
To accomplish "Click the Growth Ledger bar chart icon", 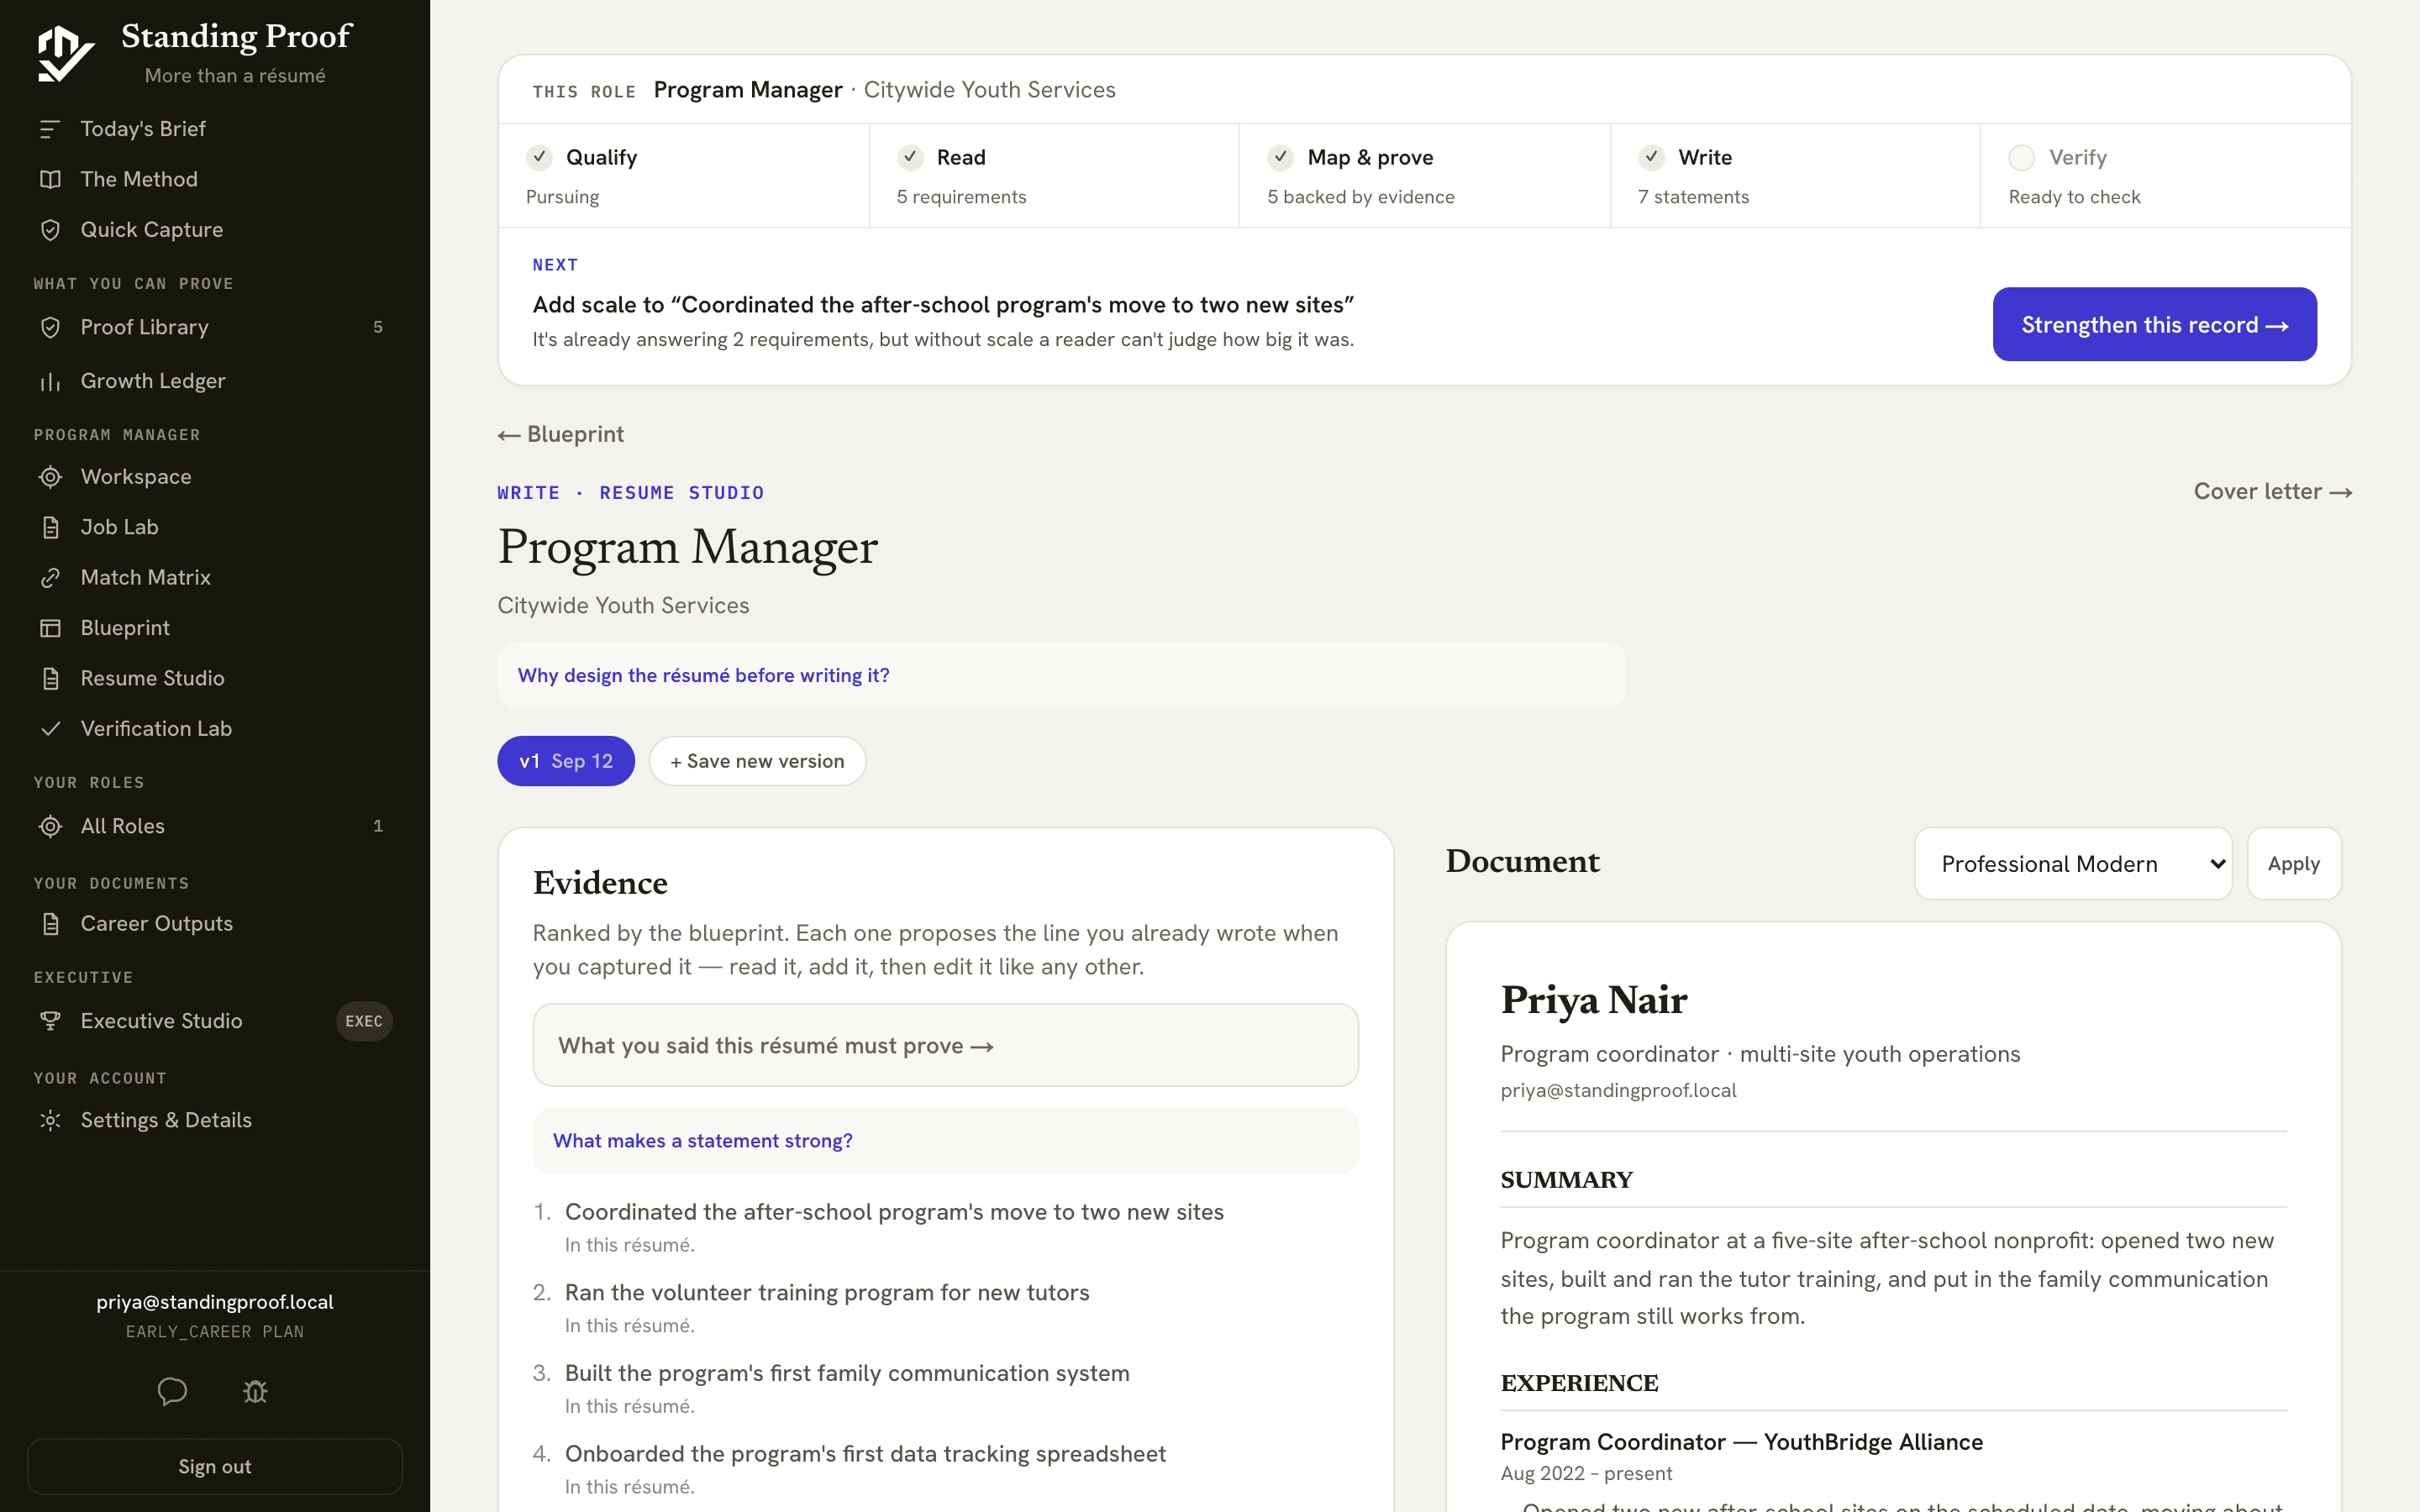I will coord(50,381).
